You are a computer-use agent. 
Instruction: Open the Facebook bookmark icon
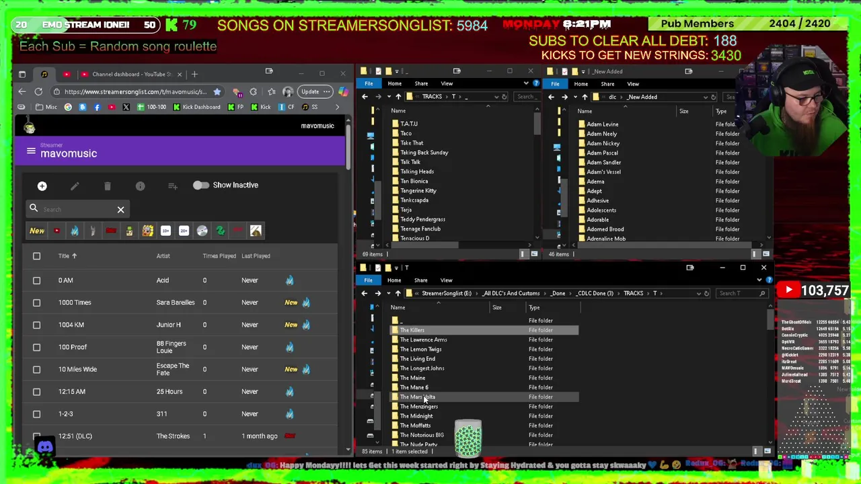tap(97, 107)
